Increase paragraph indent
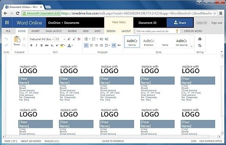This screenshot has width=226, height=145. (x=107, y=39)
